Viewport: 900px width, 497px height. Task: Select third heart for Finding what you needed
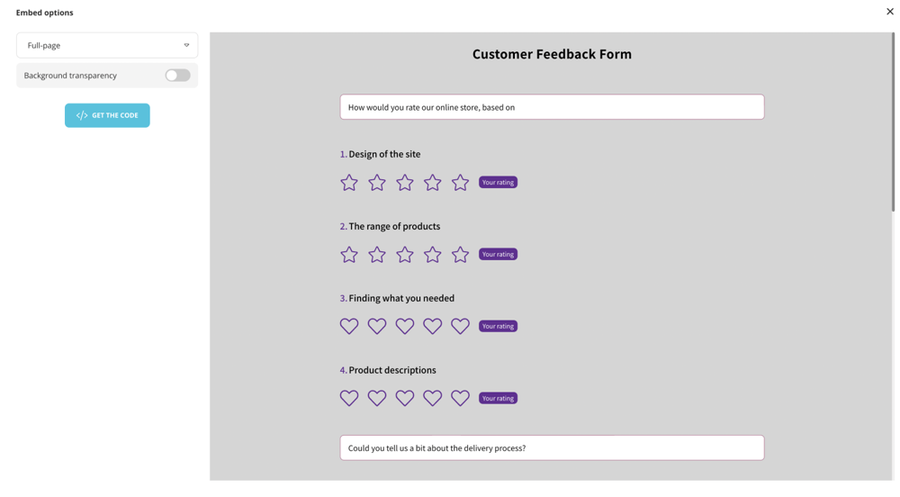coord(405,326)
